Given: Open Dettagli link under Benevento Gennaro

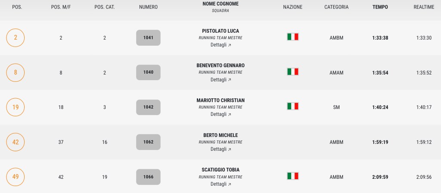Looking at the screenshot, I should coord(220,80).
